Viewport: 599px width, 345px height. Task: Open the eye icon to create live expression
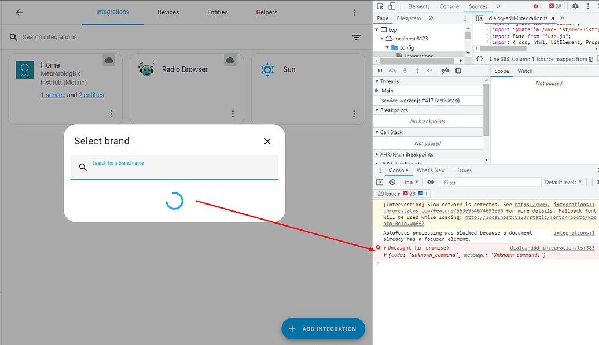(x=431, y=181)
